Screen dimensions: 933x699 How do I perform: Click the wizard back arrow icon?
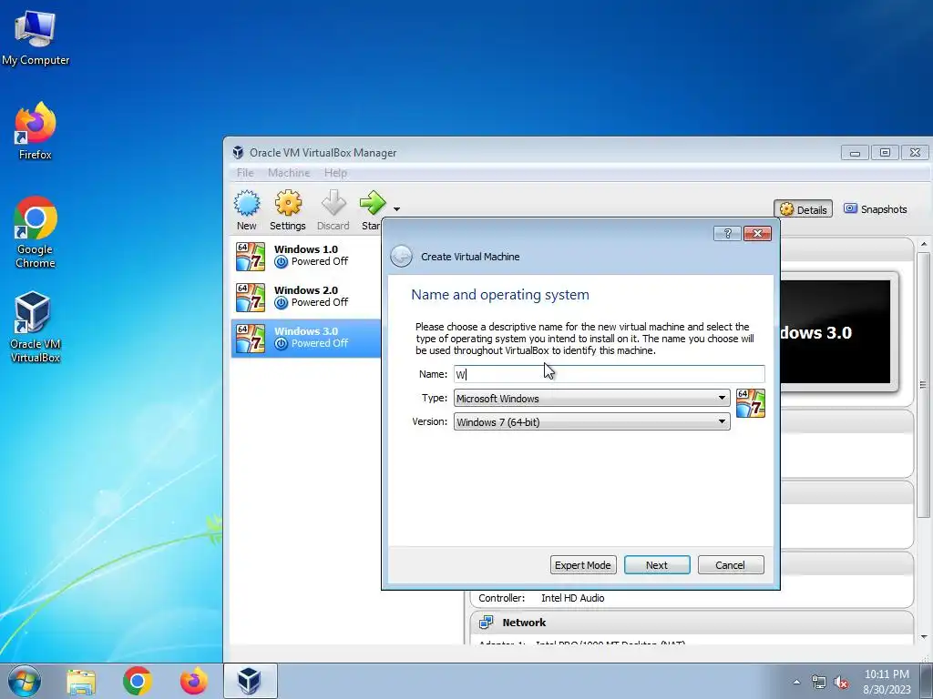tap(402, 257)
